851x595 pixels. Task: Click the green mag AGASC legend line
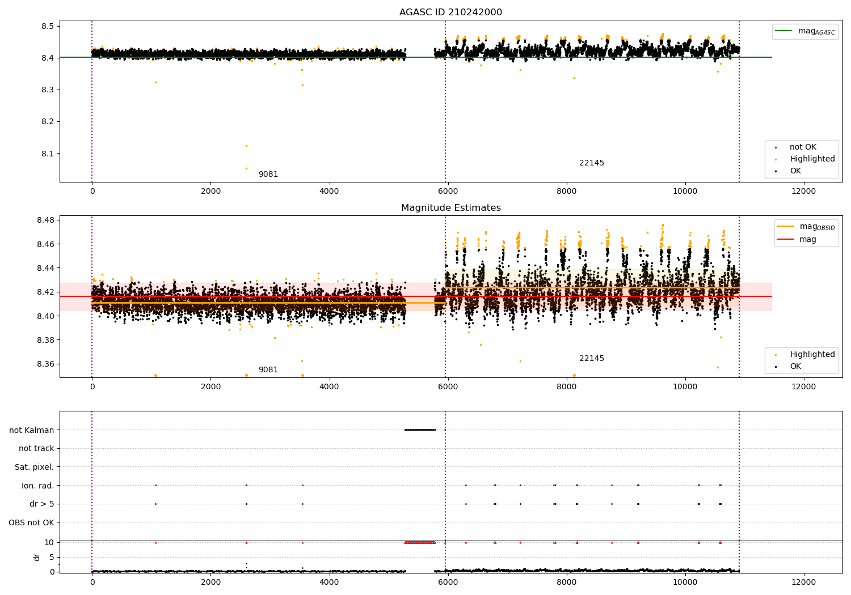(784, 31)
